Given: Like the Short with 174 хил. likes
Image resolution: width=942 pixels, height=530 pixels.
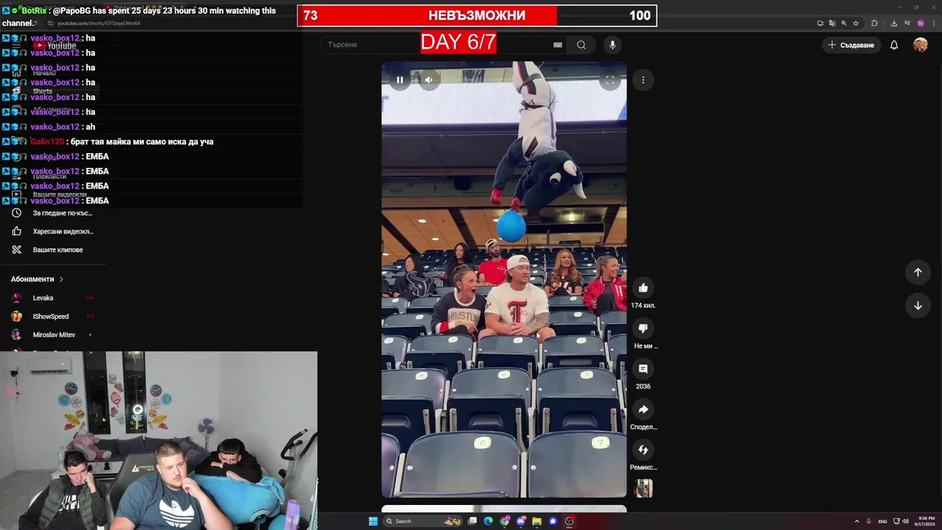Looking at the screenshot, I should point(642,288).
